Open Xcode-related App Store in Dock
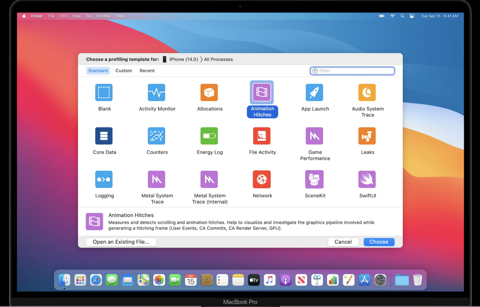 [364, 280]
